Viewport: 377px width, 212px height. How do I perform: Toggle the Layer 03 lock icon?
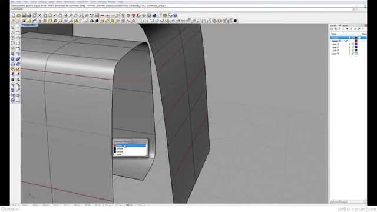pyautogui.click(x=353, y=47)
